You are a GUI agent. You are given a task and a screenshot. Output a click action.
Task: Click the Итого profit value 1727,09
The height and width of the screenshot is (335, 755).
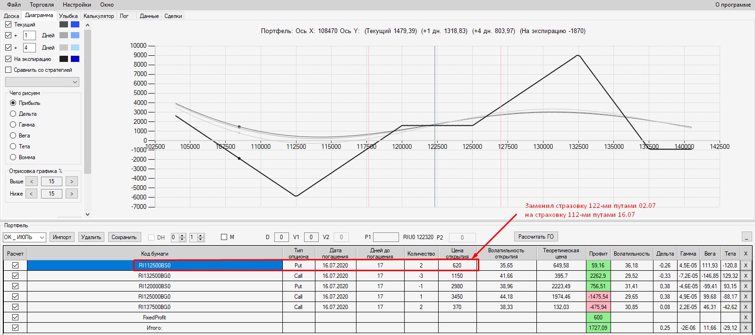598,328
